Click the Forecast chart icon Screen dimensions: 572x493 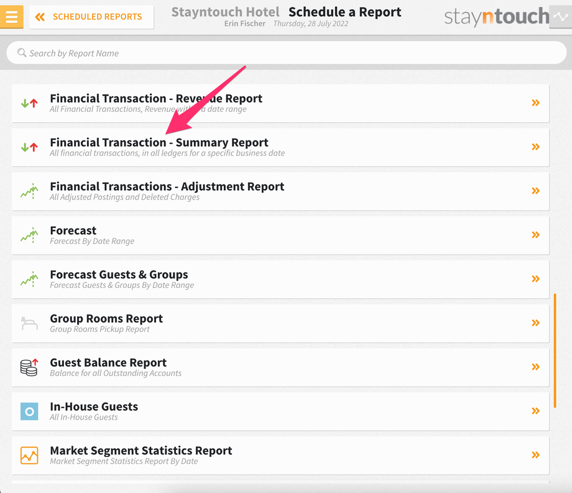pyautogui.click(x=29, y=235)
